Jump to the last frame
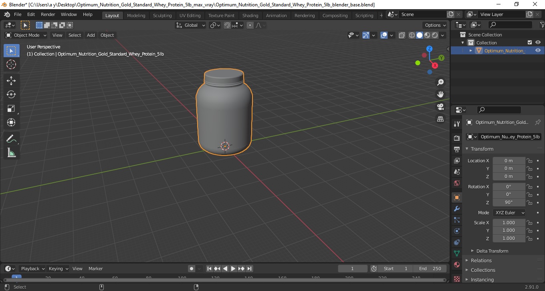 click(x=249, y=269)
